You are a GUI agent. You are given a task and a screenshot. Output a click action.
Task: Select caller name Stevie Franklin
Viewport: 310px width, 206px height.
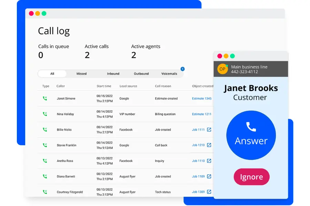66,145
